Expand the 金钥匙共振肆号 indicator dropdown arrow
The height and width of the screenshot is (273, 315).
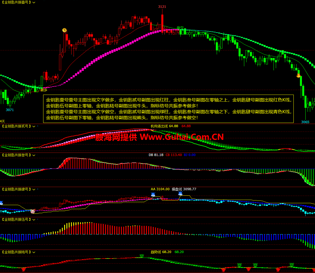[x=34, y=189]
